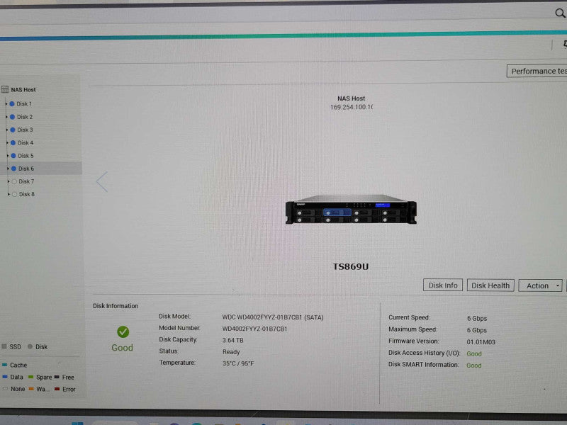This screenshot has width=567, height=425.
Task: Click the Disk legend gray circle
Action: [x=30, y=346]
